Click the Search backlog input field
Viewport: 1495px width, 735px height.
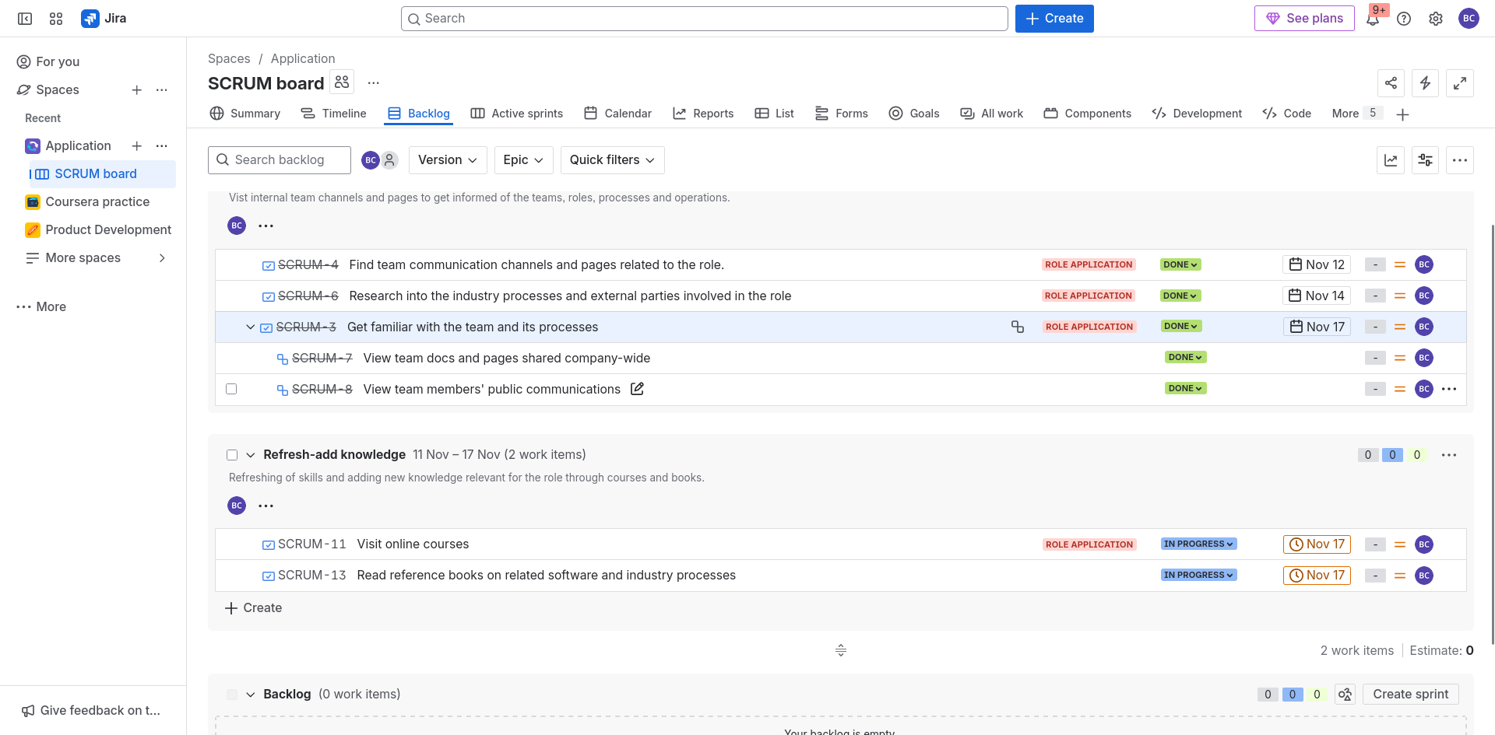[280, 160]
